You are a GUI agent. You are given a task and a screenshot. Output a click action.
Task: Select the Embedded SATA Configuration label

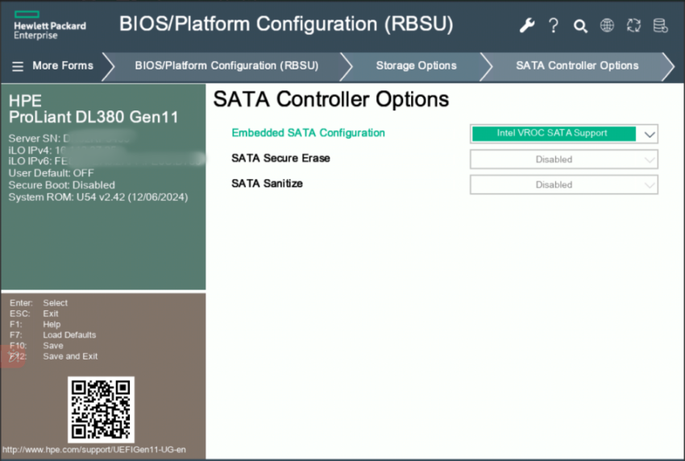coord(308,133)
